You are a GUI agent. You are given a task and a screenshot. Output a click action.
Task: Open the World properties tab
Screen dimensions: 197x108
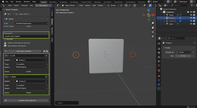159,65
